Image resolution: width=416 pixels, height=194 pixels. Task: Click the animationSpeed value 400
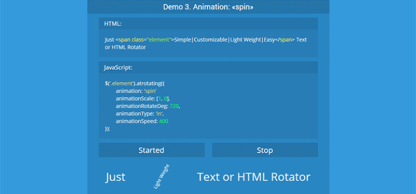(163, 122)
